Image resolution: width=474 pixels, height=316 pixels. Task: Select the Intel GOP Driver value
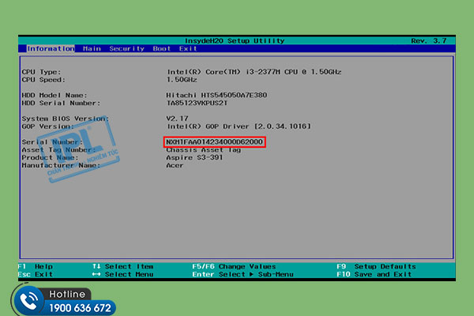click(x=239, y=126)
